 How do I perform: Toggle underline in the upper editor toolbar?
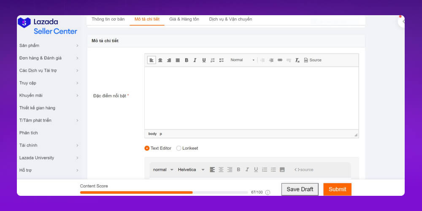(204, 60)
